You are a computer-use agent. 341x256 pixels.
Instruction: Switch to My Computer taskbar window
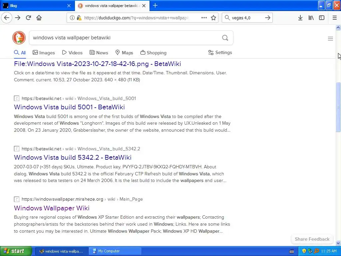point(115,251)
